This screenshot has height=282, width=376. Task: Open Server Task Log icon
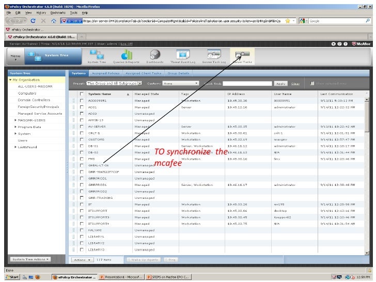point(214,57)
